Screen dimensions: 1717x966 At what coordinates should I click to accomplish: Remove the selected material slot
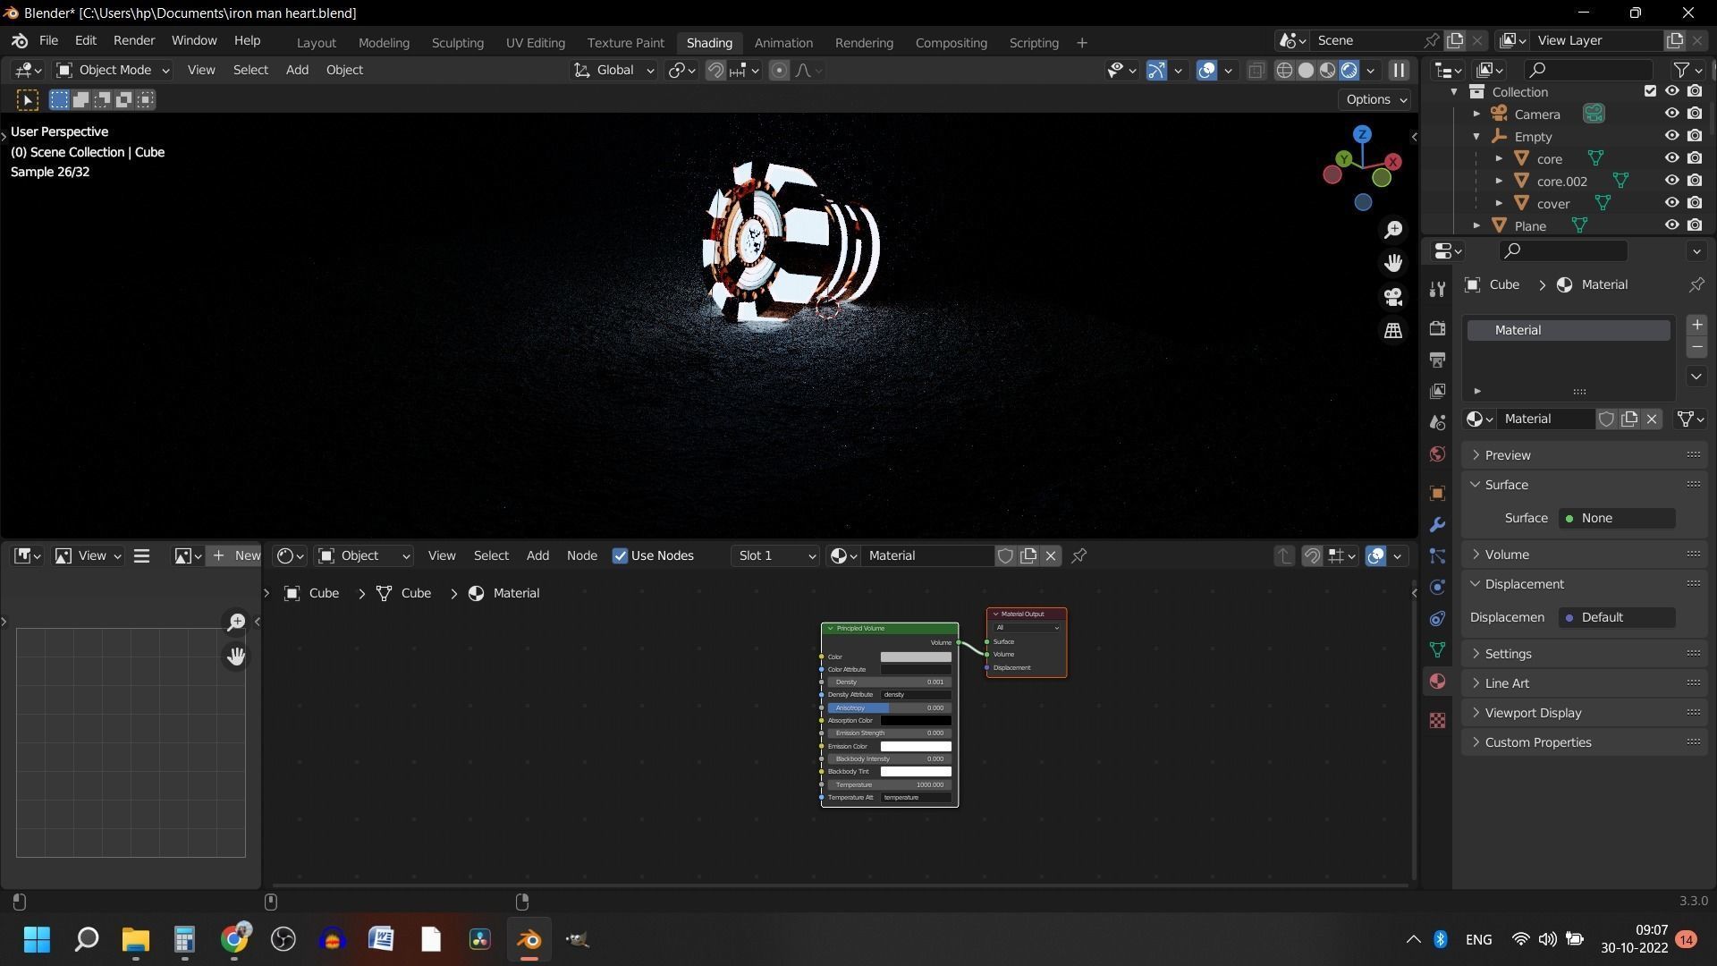click(x=1696, y=347)
